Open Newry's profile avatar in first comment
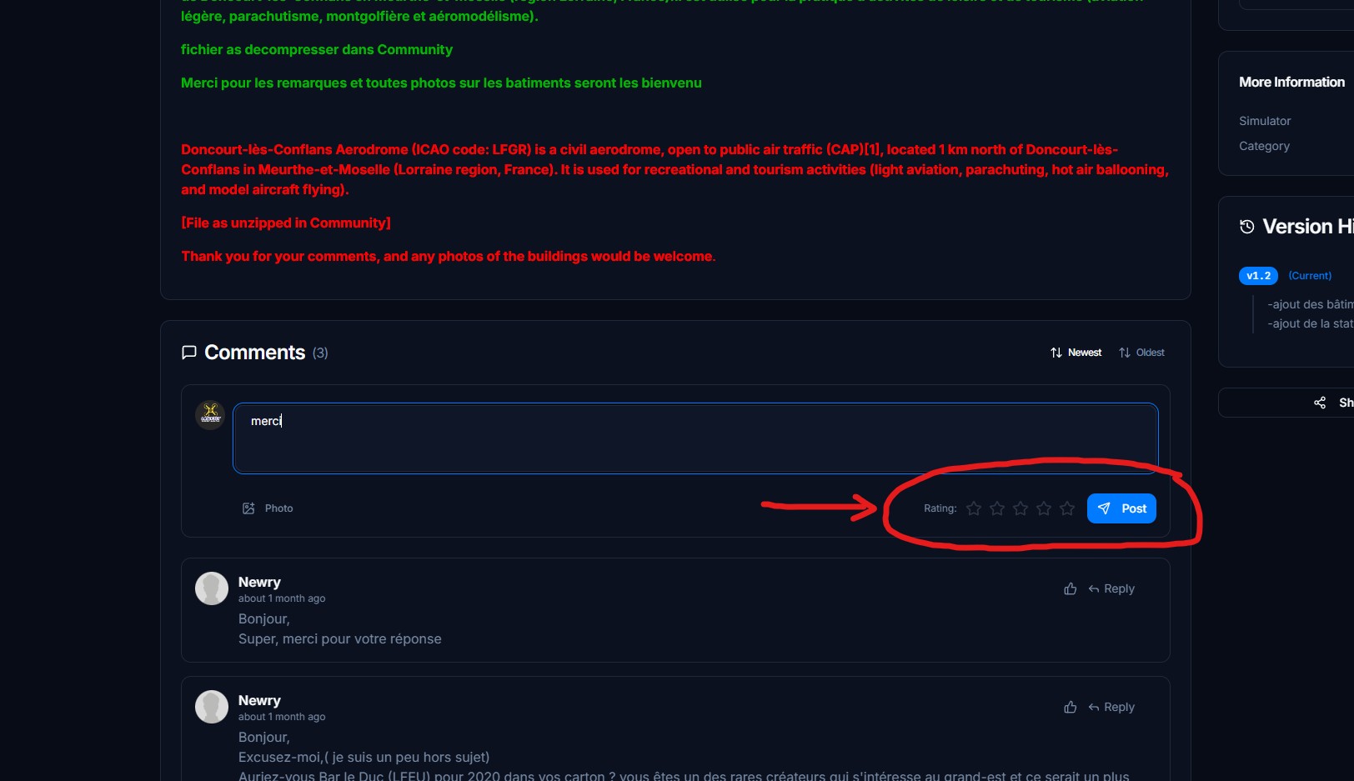Image resolution: width=1354 pixels, height=781 pixels. click(212, 588)
